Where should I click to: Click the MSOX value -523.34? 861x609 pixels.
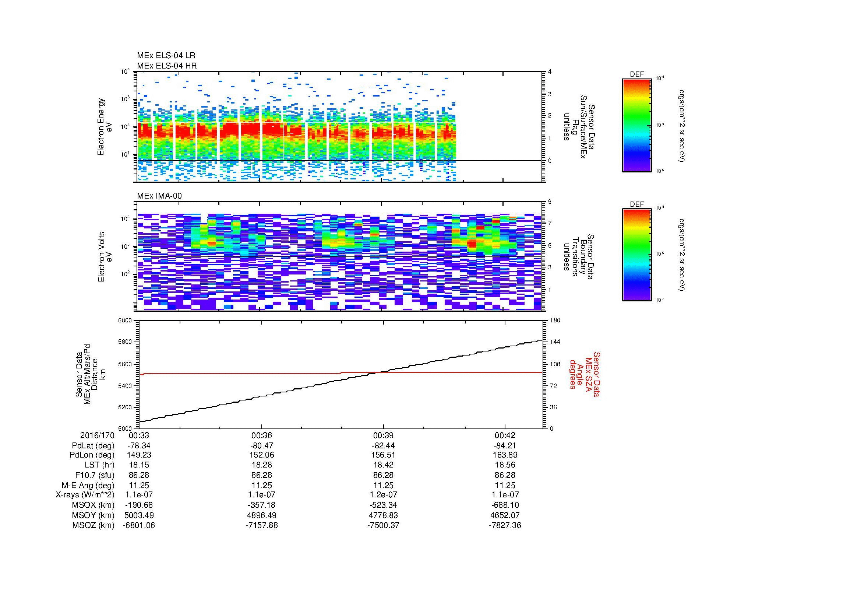[383, 505]
